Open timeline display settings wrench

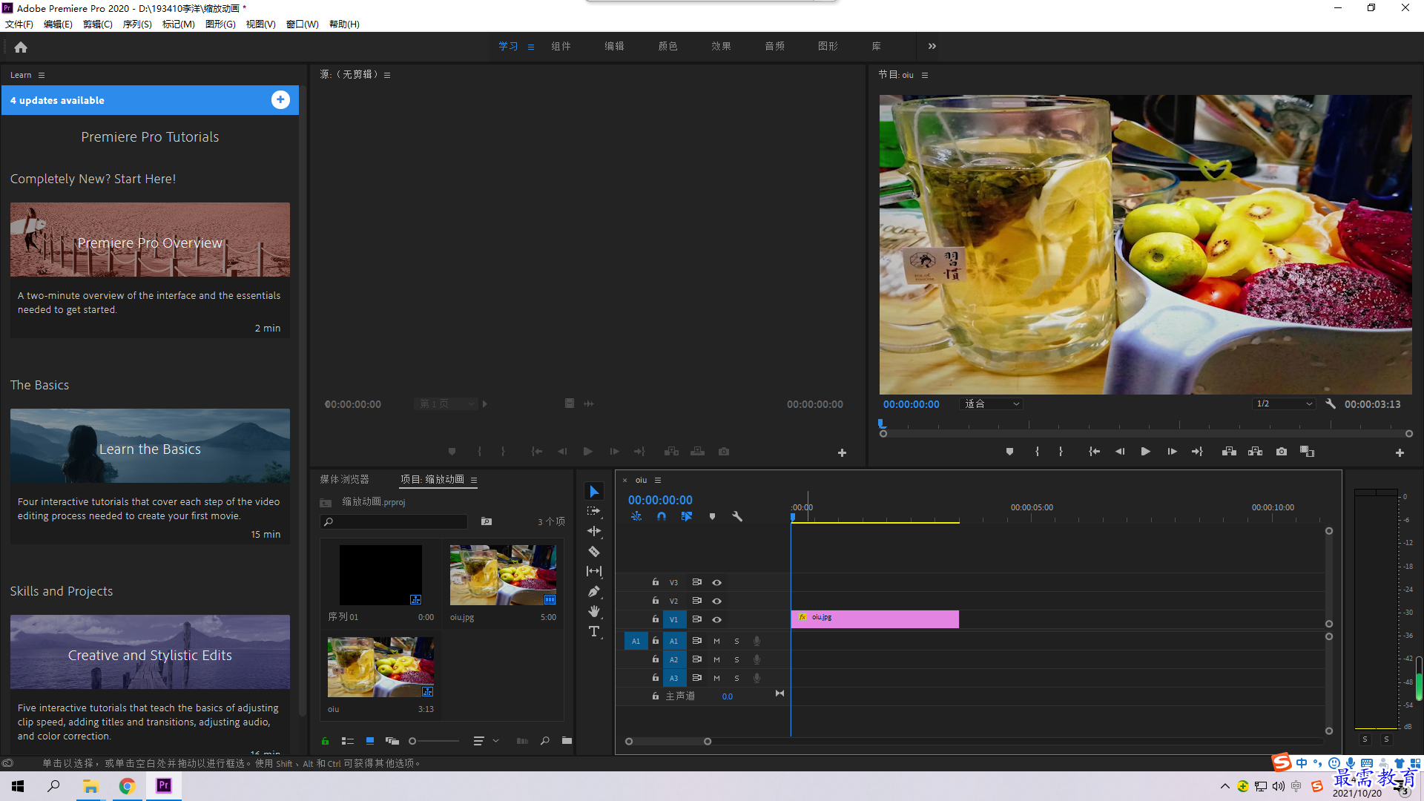(737, 516)
